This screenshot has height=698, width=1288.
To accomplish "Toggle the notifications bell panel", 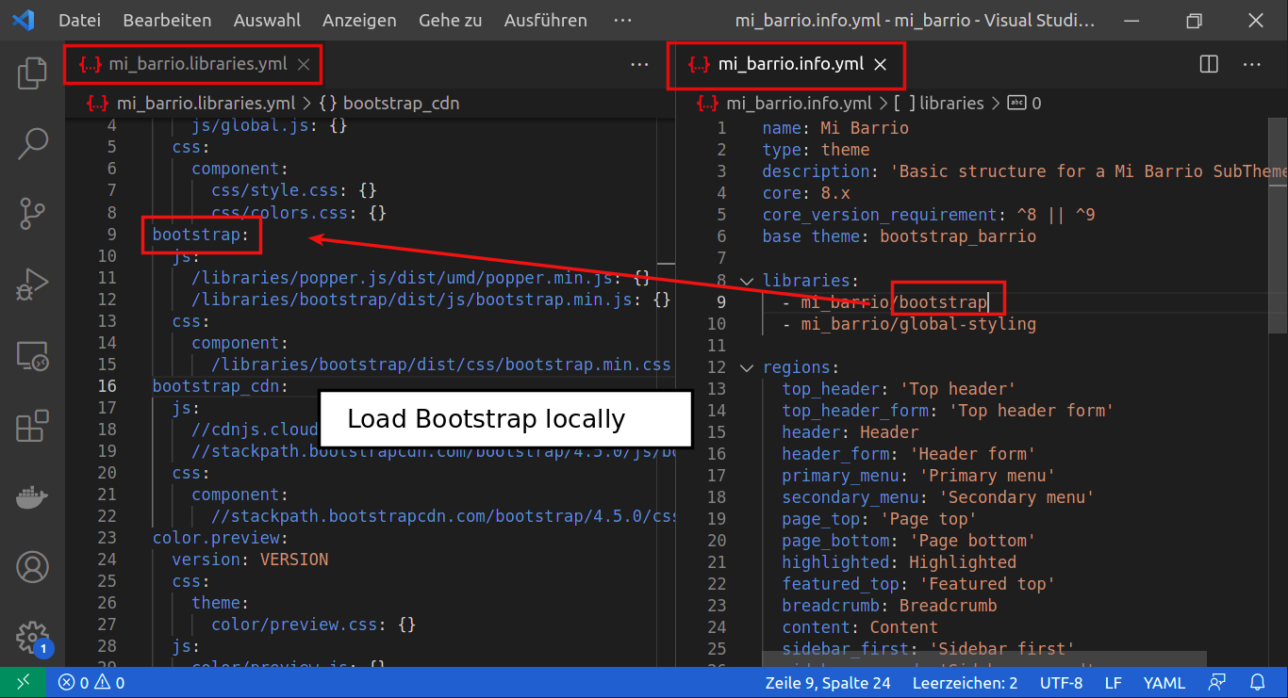I will [1258, 682].
